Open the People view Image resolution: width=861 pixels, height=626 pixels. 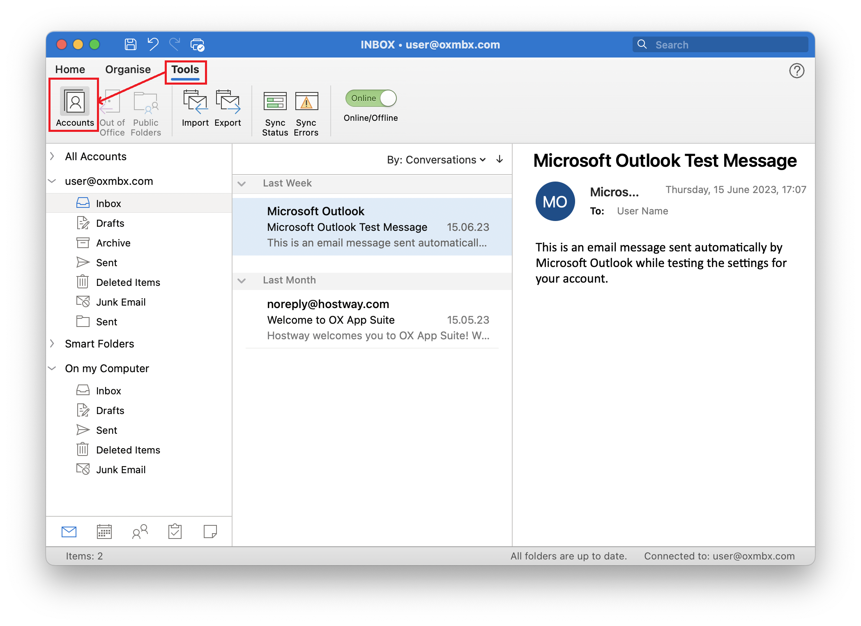click(139, 532)
